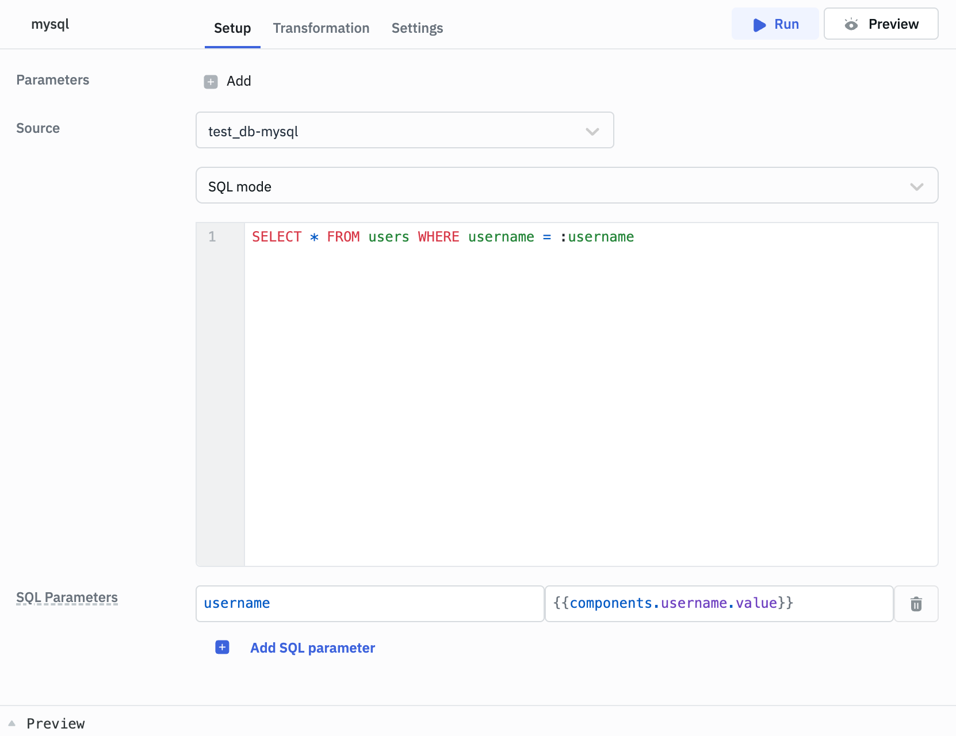Focus the username parameter name field
This screenshot has width=956, height=736.
tap(369, 604)
